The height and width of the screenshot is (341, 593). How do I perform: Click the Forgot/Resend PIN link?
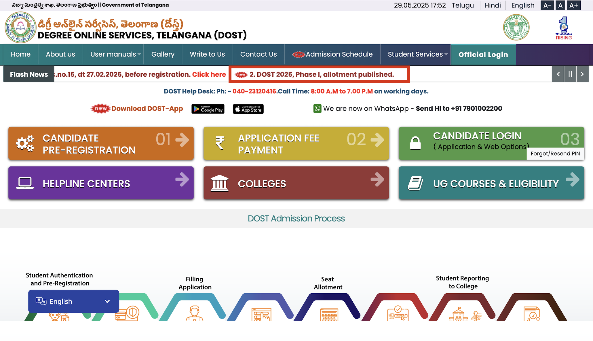(555, 153)
